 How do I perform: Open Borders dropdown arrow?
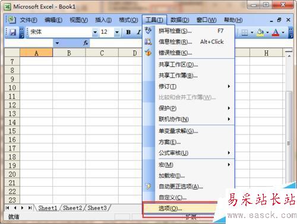click(252, 33)
